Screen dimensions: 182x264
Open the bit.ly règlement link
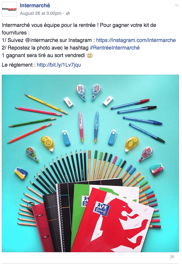tap(59, 65)
